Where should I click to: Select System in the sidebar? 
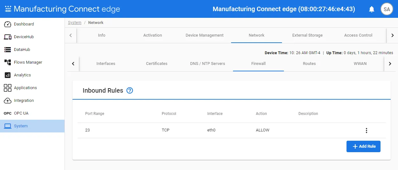tap(32, 126)
